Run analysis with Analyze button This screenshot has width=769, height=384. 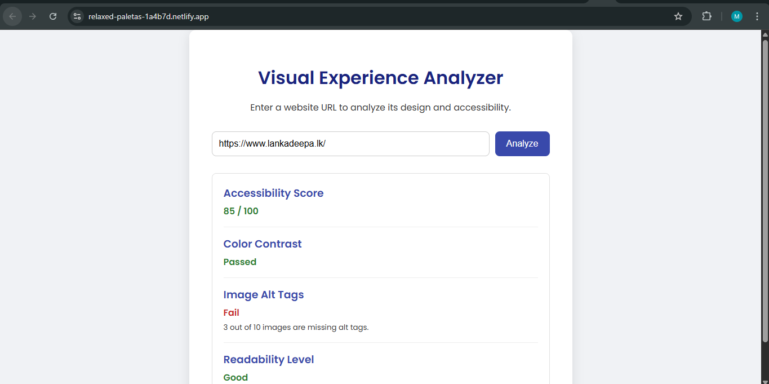point(522,144)
